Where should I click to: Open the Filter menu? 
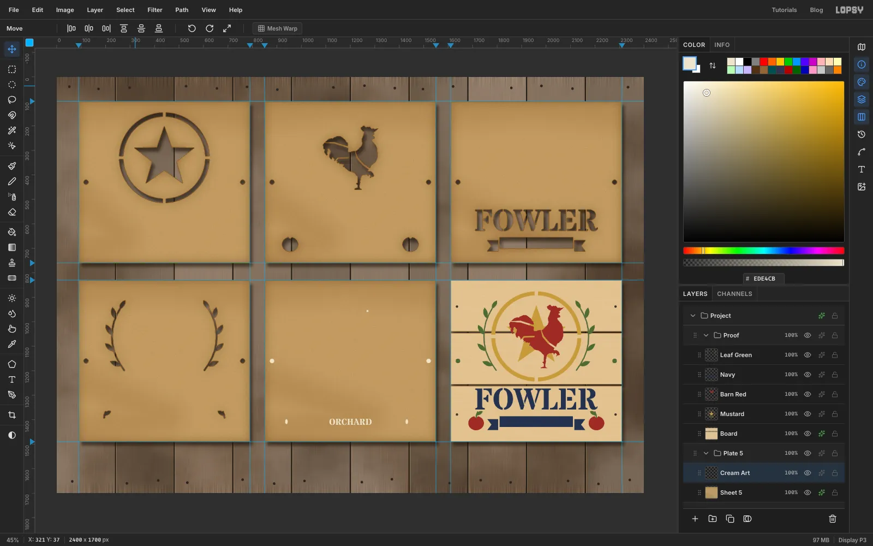pyautogui.click(x=155, y=10)
